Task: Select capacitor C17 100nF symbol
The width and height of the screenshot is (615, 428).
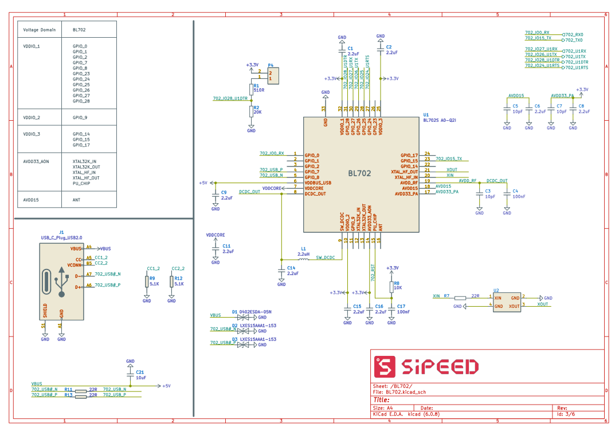Action: point(391,309)
